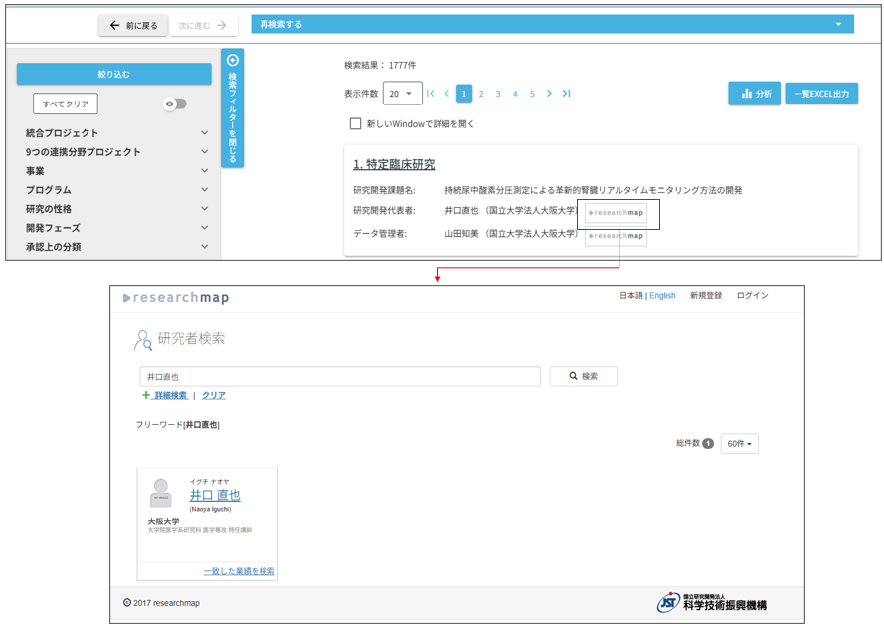This screenshot has height=626, width=884.
Task: Jump to the last results page
Action: tap(566, 94)
